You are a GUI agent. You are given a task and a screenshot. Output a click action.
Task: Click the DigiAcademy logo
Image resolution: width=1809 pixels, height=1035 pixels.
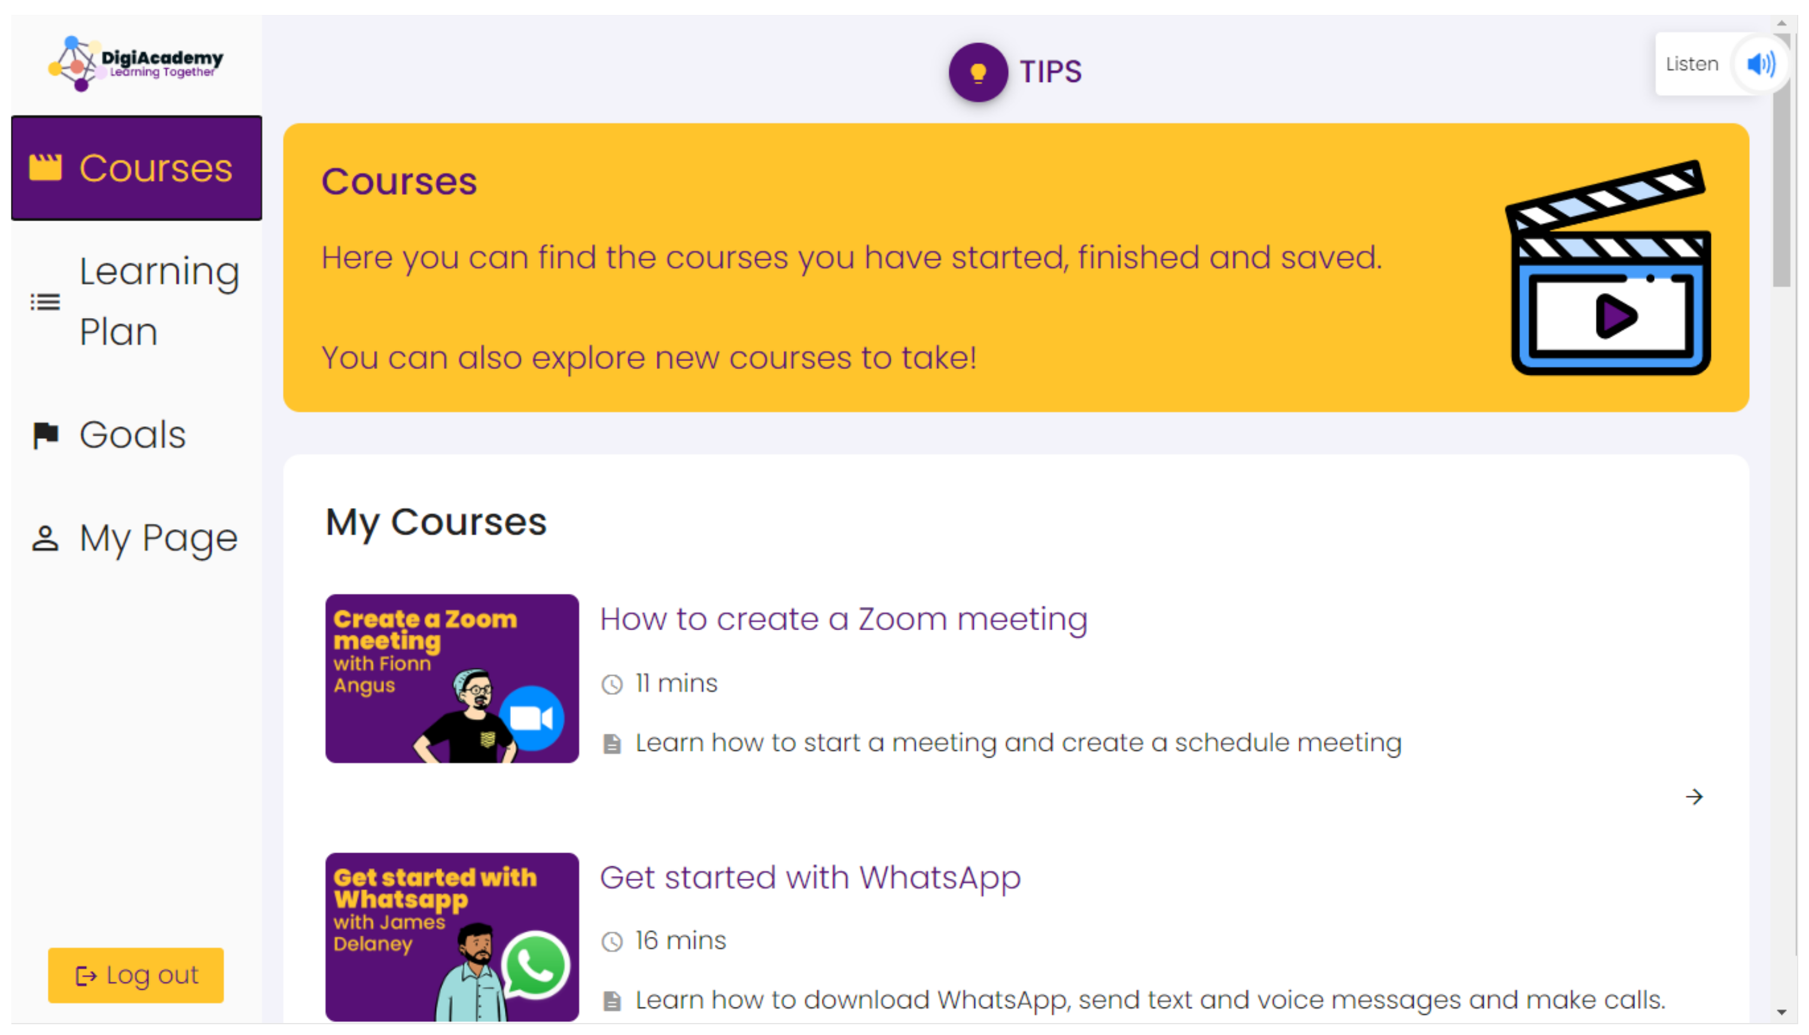[x=135, y=63]
